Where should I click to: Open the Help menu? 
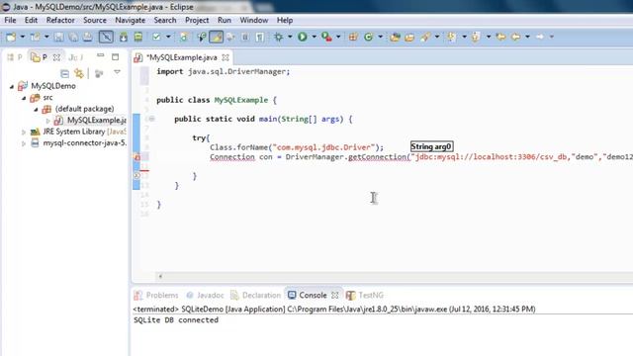[285, 20]
